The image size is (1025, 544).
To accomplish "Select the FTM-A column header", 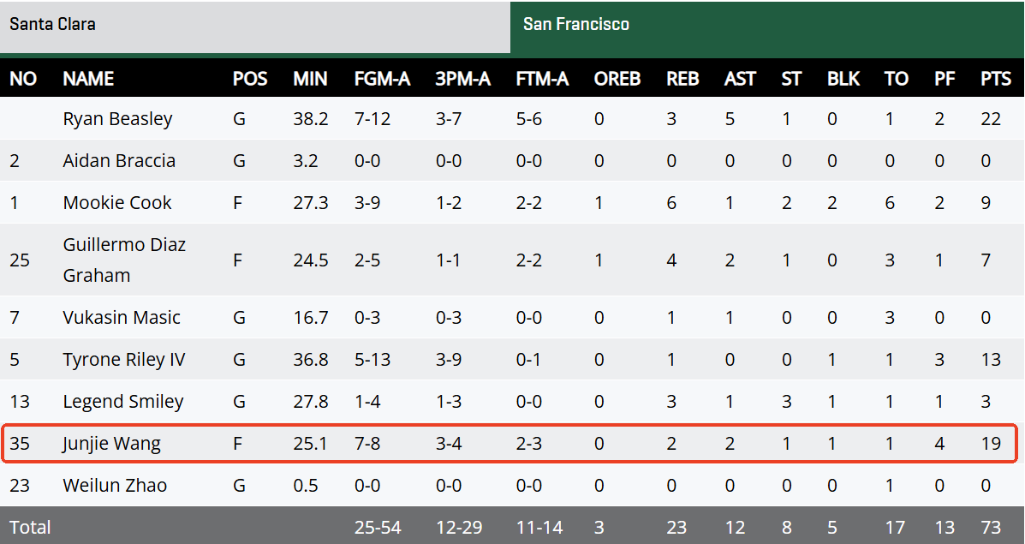I will point(542,79).
